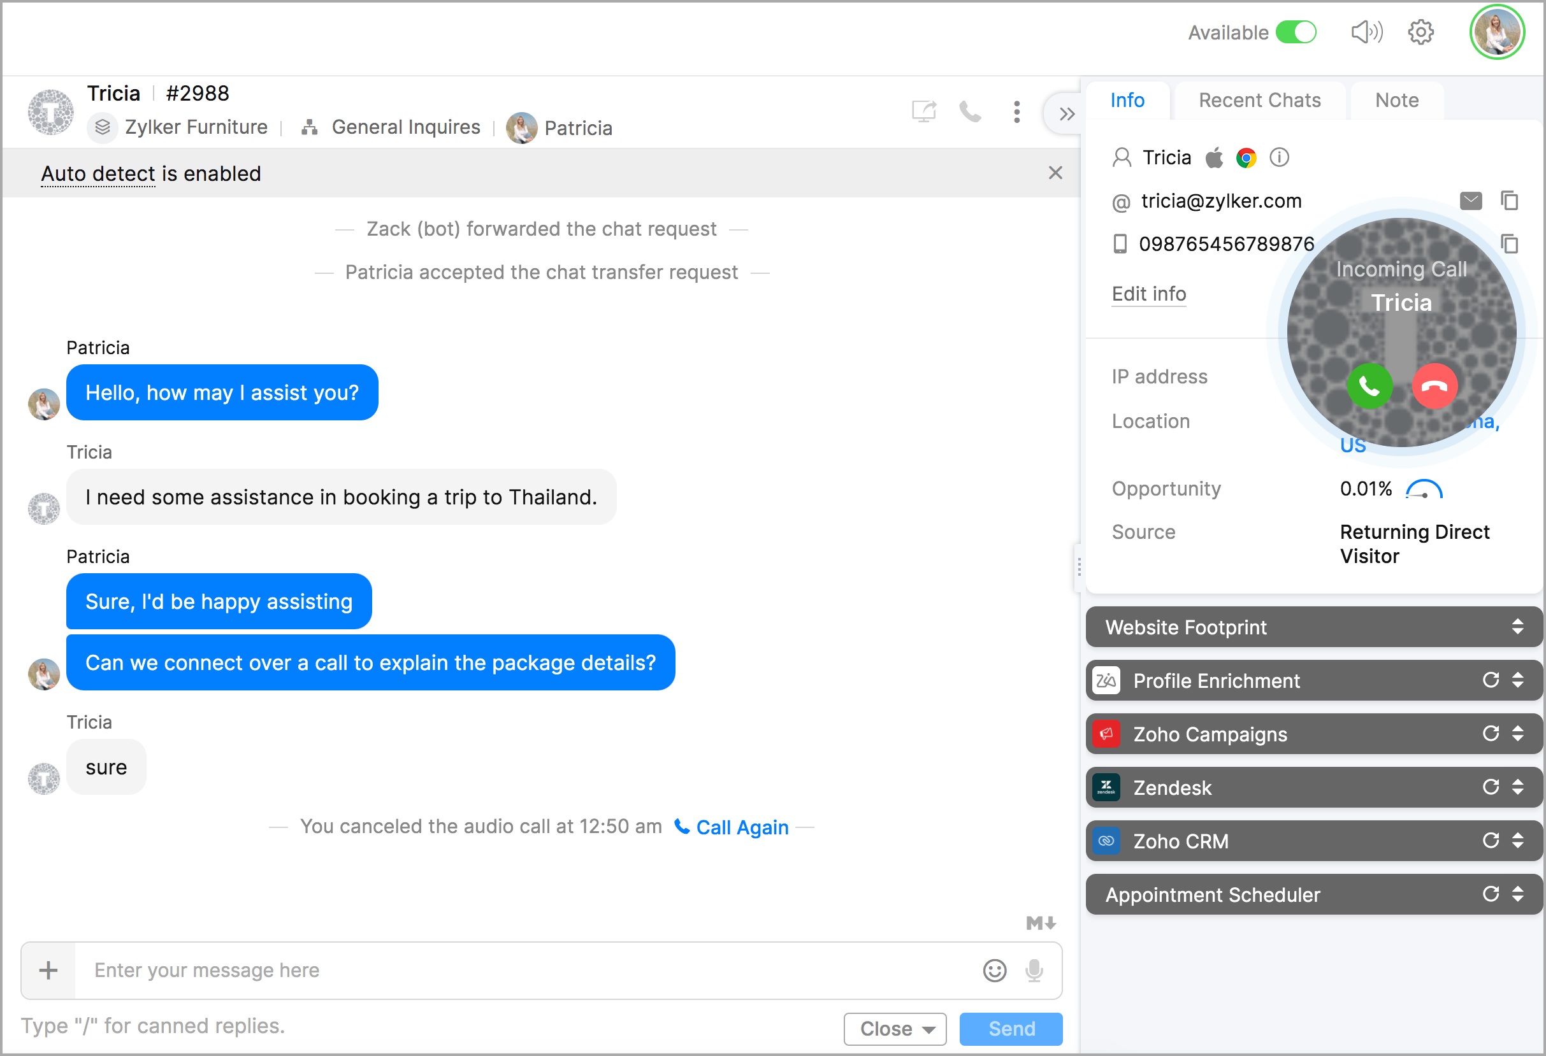The height and width of the screenshot is (1056, 1546).
Task: Open the Close button dropdown arrow
Action: click(x=928, y=1029)
